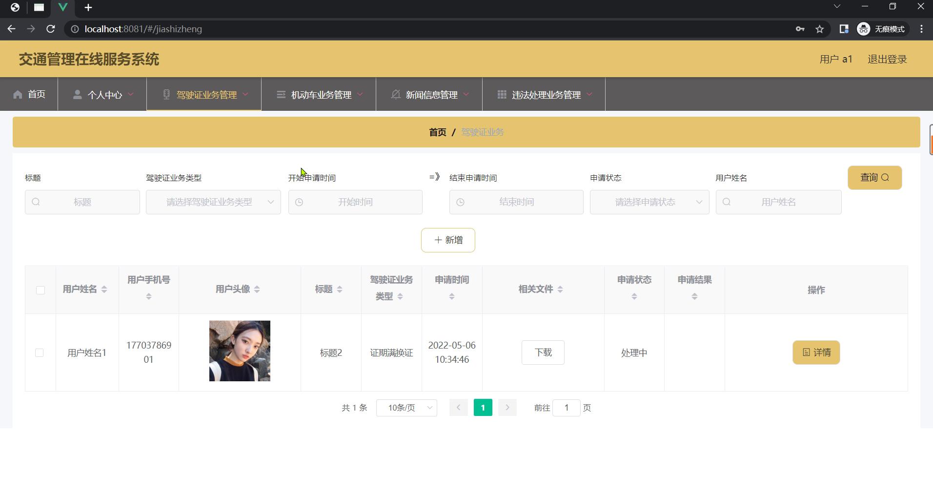Open the 新闻信息管理 menu

(431, 94)
